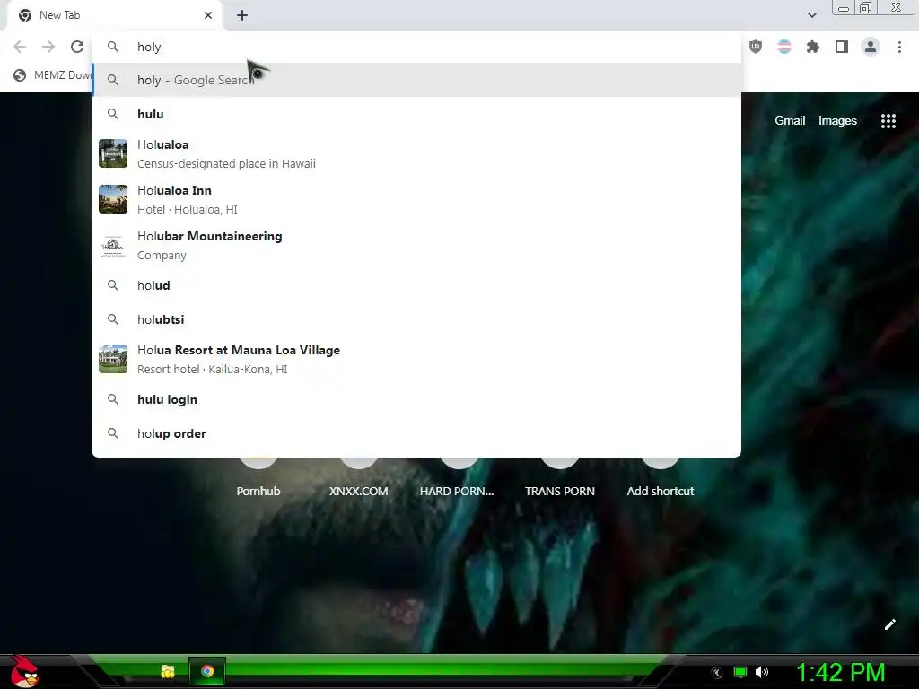Open the uBlock Origin extension icon
This screenshot has width=919, height=689.
756,47
